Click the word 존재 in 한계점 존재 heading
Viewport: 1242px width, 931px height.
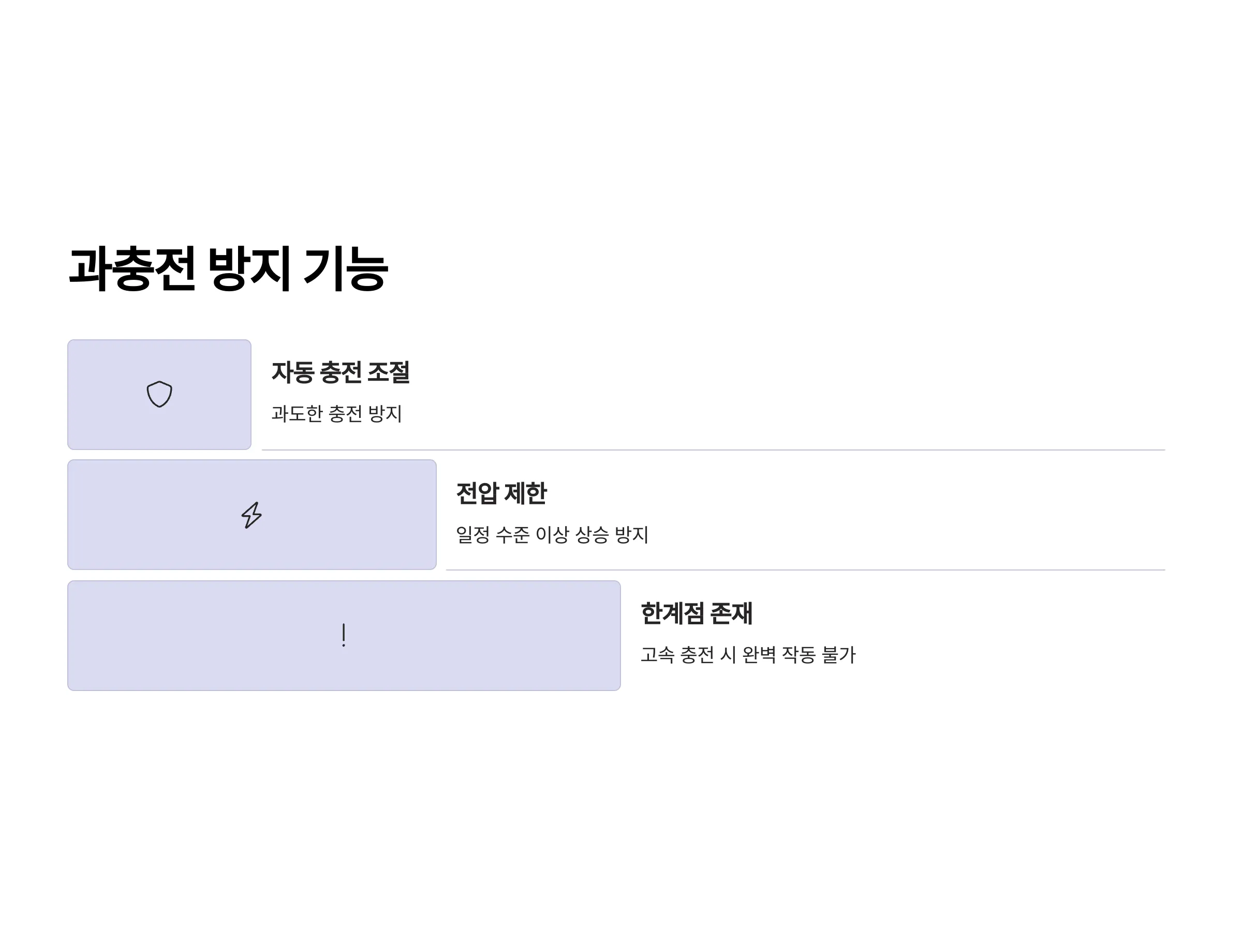click(731, 613)
